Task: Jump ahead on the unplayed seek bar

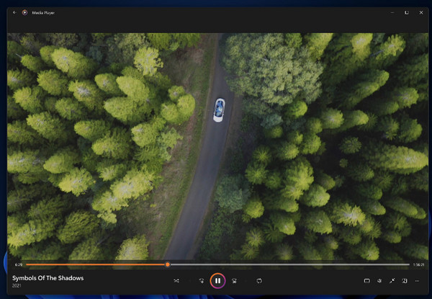Action: 288,264
